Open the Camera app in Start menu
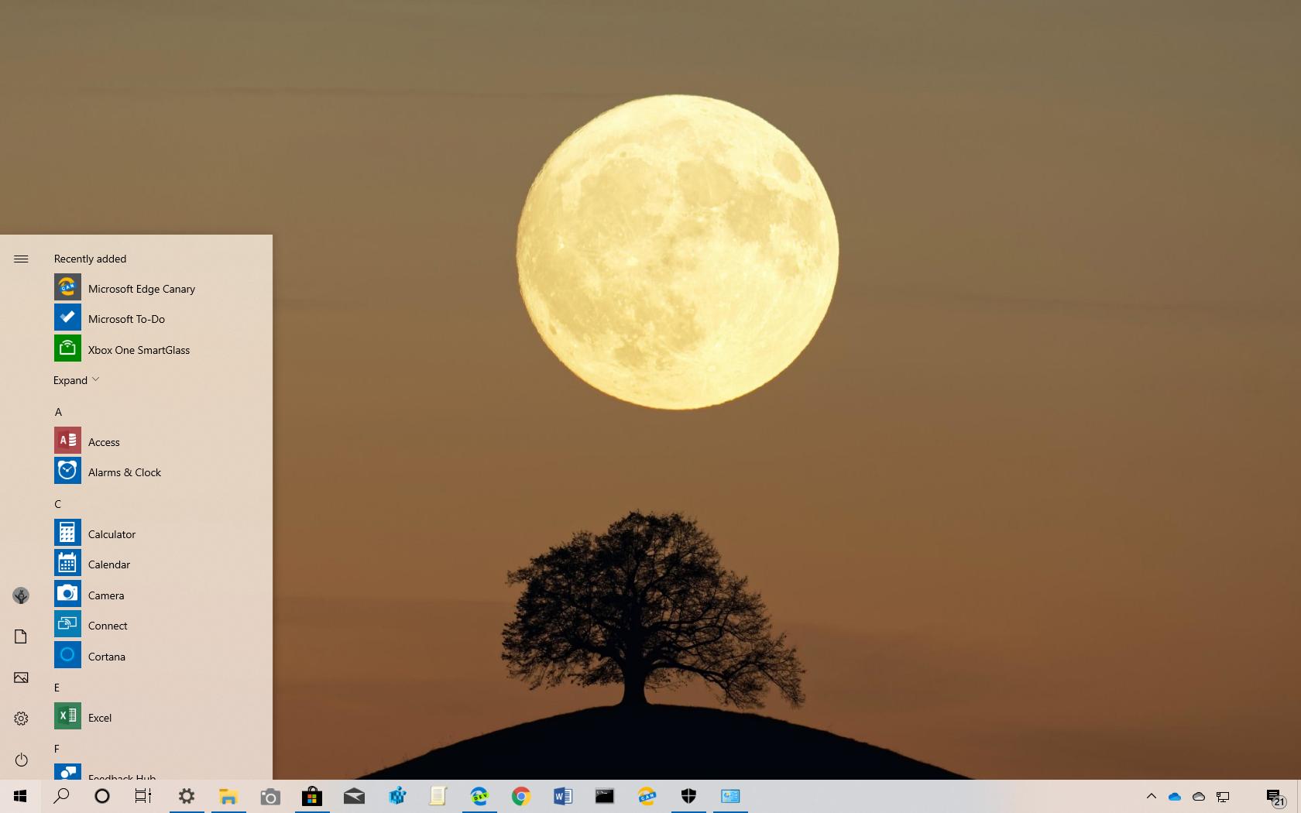Image resolution: width=1301 pixels, height=813 pixels. pyautogui.click(x=106, y=595)
